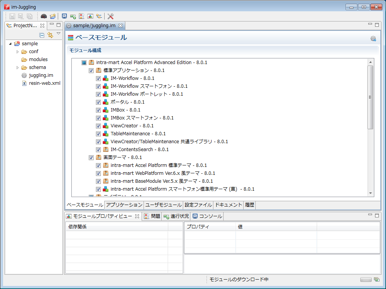Open module property view toolbar icon
The image size is (386, 289).
90,16
